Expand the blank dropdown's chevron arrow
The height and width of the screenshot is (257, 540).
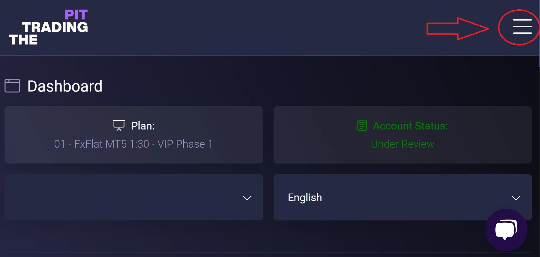(x=247, y=198)
